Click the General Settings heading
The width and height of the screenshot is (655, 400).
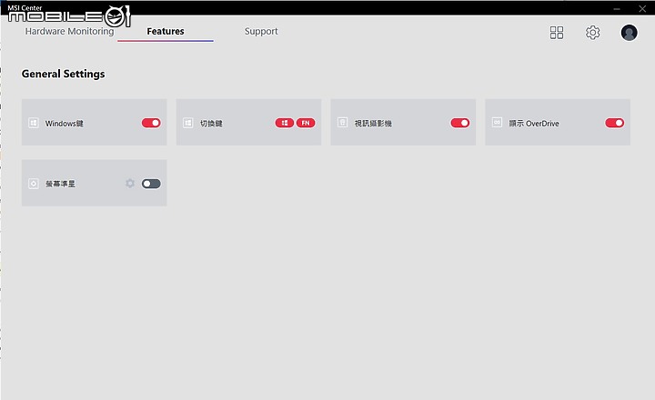coord(63,74)
